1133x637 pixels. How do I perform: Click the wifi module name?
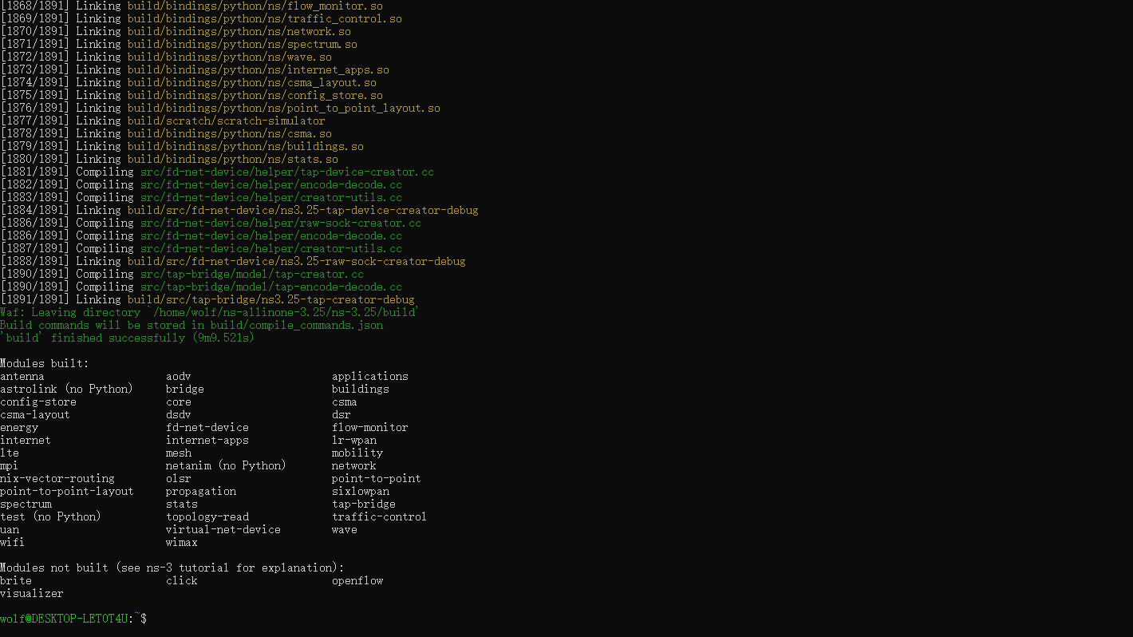click(x=13, y=542)
